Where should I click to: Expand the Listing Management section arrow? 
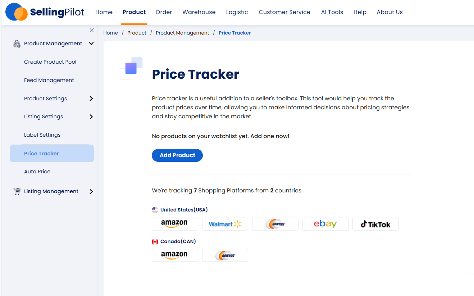[x=91, y=191]
